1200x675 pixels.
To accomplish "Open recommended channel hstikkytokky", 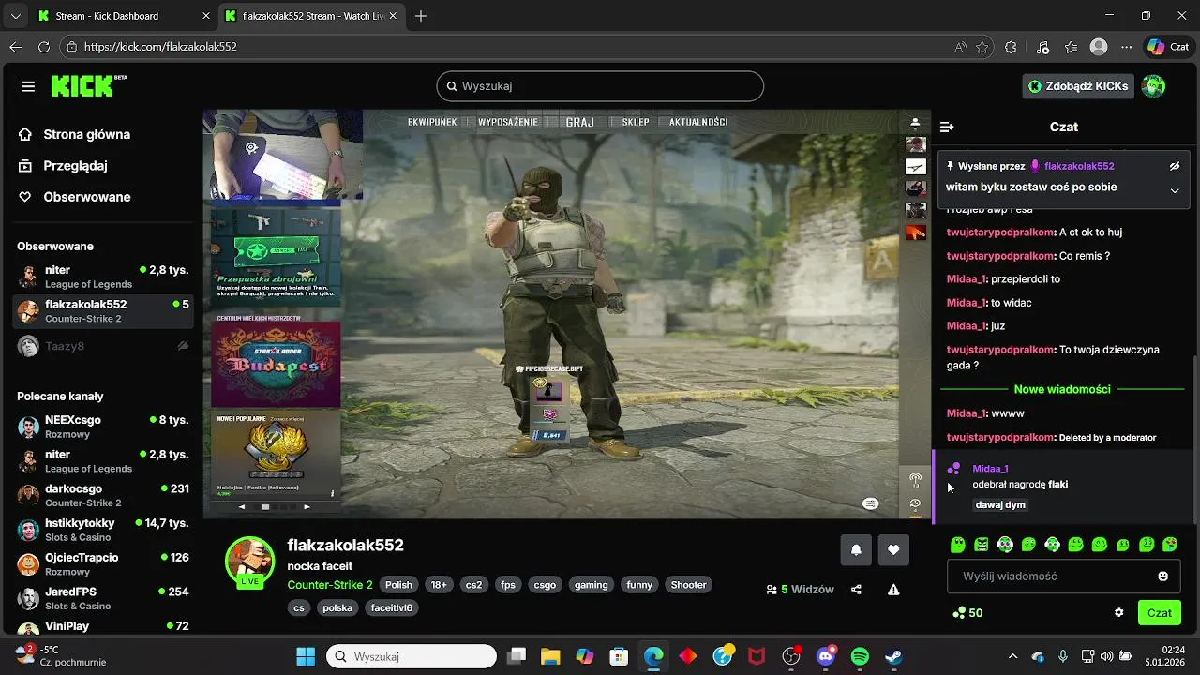I will click(x=103, y=530).
